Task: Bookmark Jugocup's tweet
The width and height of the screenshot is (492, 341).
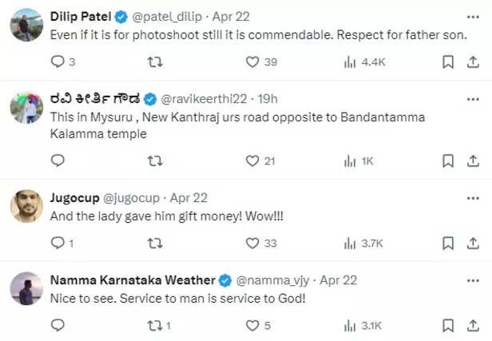Action: point(449,243)
